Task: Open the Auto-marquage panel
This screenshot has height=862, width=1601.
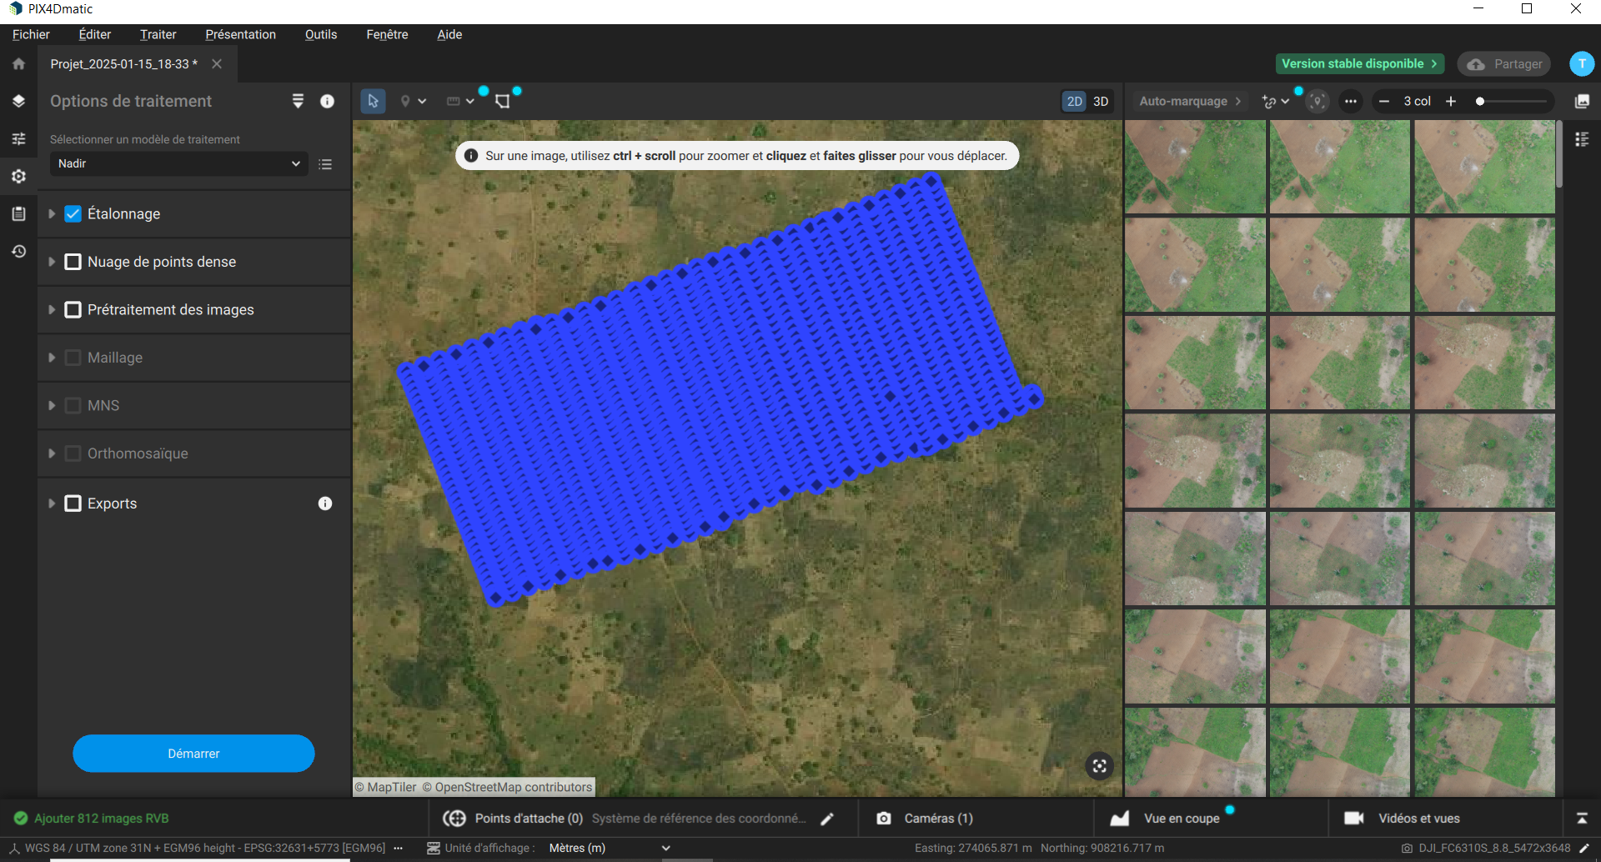Action: [1190, 101]
